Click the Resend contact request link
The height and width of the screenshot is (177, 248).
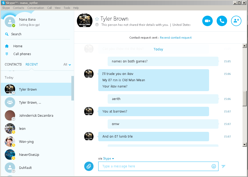pyautogui.click(x=176, y=38)
